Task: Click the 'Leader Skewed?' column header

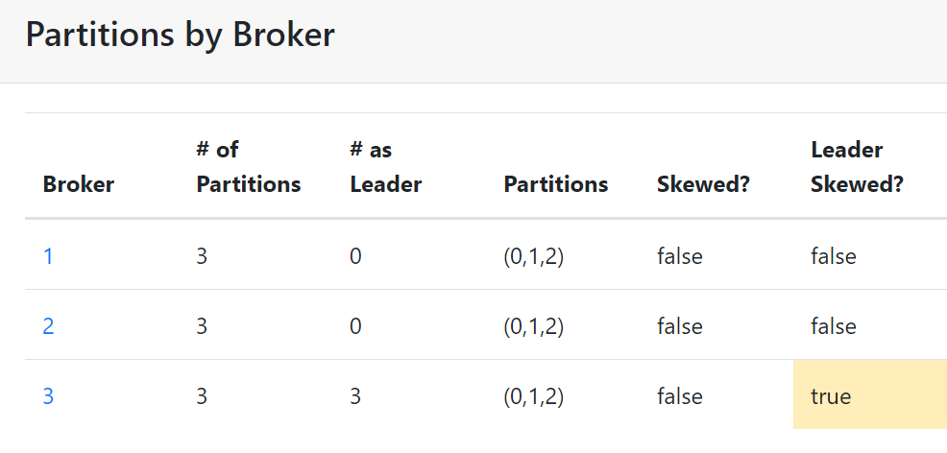Action: (857, 166)
